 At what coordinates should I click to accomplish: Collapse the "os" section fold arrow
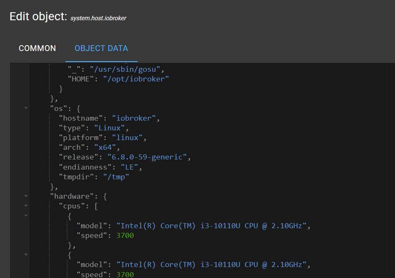(26, 108)
